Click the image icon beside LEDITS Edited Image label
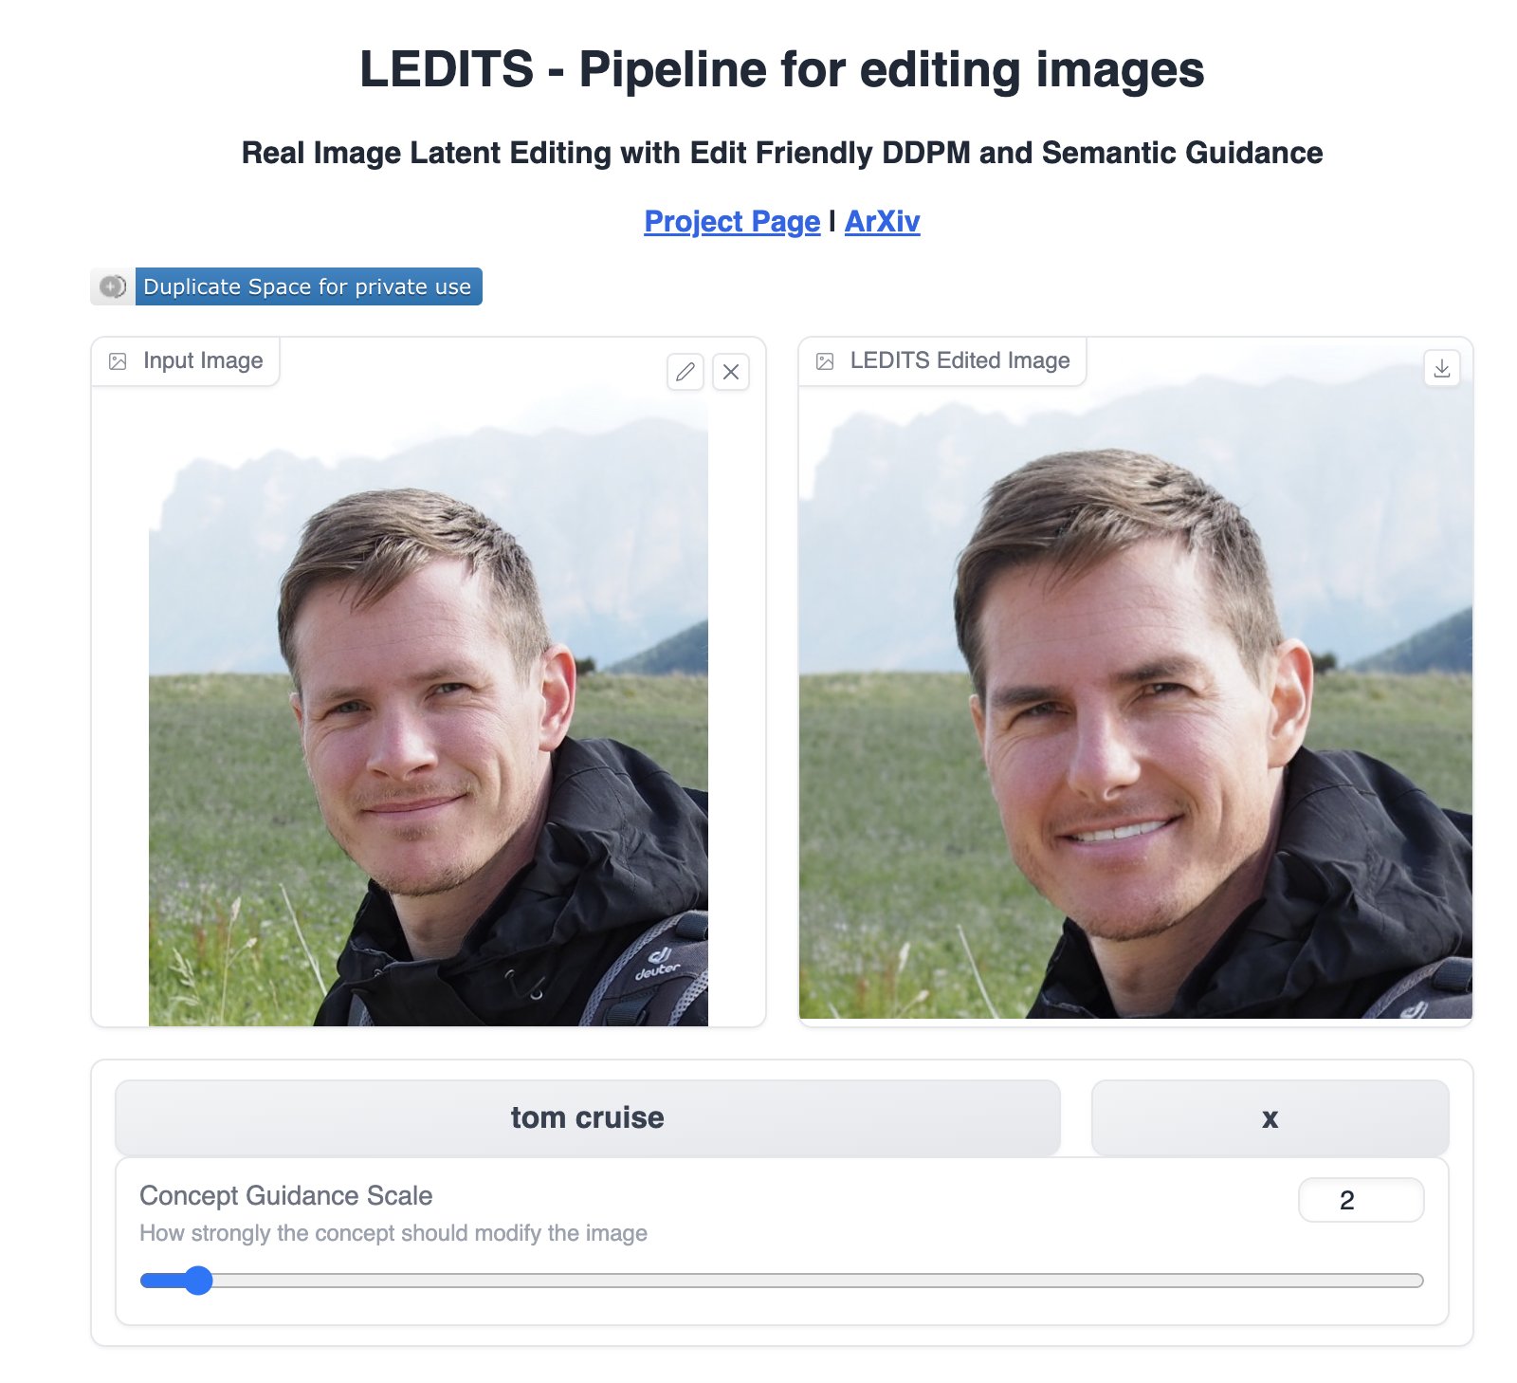 coord(825,361)
